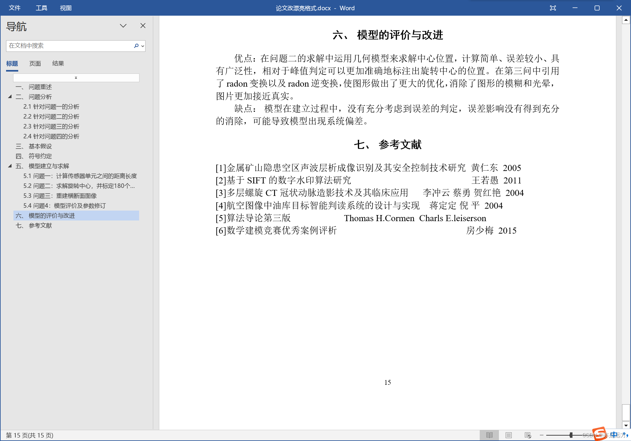Jump to top arrow in heading list
The image size is (631, 441).
coord(76,78)
